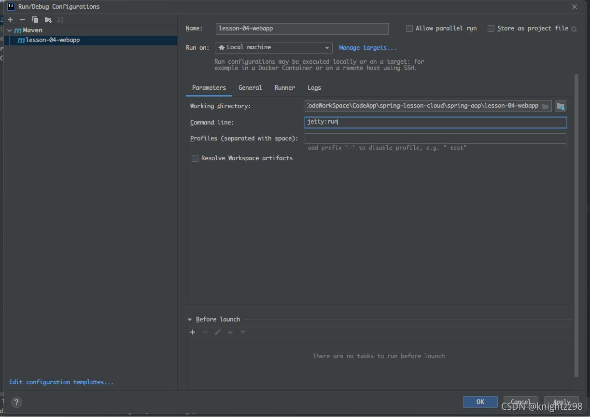Open Manage targets link
590x417 pixels.
click(x=367, y=48)
